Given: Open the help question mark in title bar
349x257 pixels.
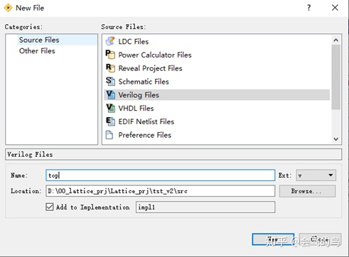Looking at the screenshot, I should tap(308, 8).
